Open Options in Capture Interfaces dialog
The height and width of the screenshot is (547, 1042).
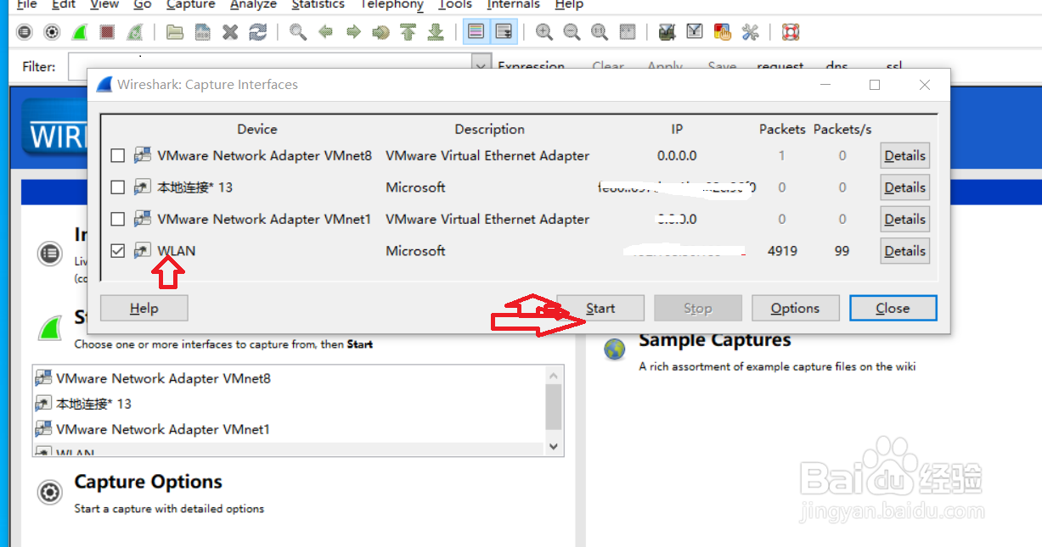[796, 308]
